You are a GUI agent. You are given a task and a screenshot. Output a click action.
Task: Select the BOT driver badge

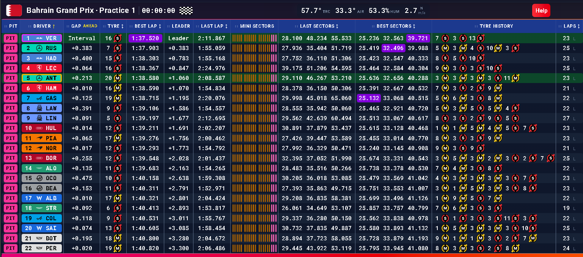pos(42,238)
